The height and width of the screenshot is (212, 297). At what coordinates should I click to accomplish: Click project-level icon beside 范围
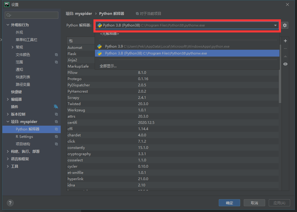(56, 62)
